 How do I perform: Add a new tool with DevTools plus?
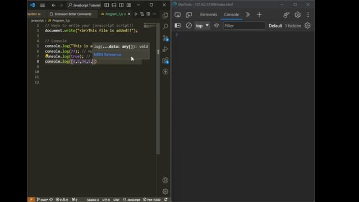pyautogui.click(x=259, y=15)
